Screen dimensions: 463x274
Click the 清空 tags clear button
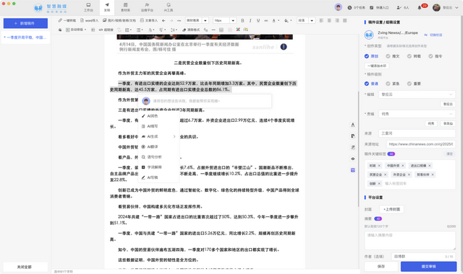(449, 154)
